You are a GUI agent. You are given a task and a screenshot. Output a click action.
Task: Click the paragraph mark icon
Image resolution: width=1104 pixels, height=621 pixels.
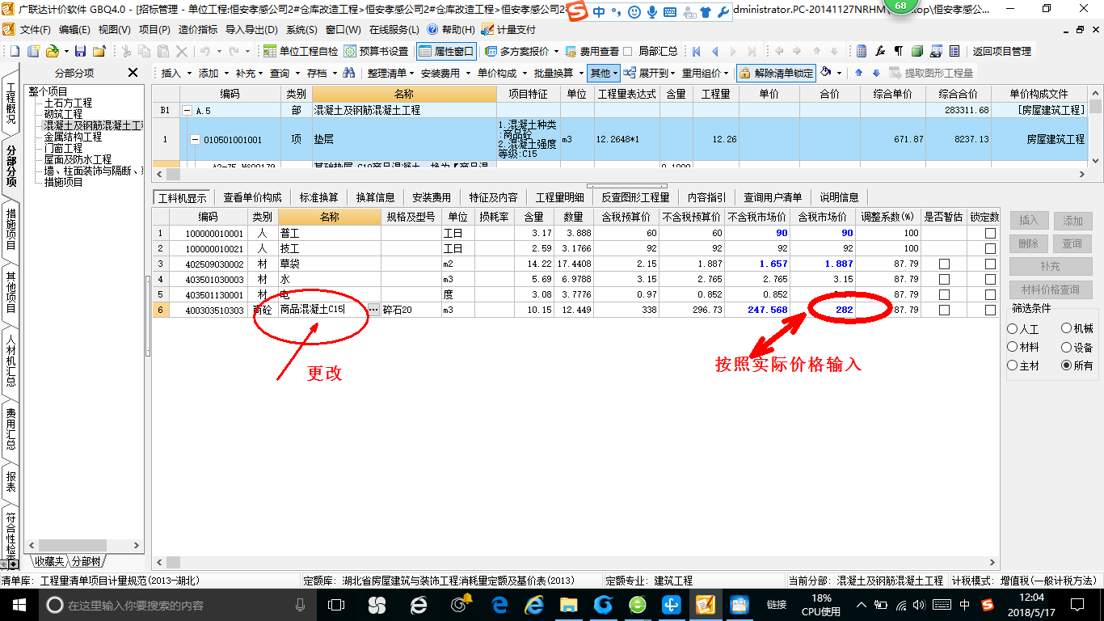[x=899, y=51]
